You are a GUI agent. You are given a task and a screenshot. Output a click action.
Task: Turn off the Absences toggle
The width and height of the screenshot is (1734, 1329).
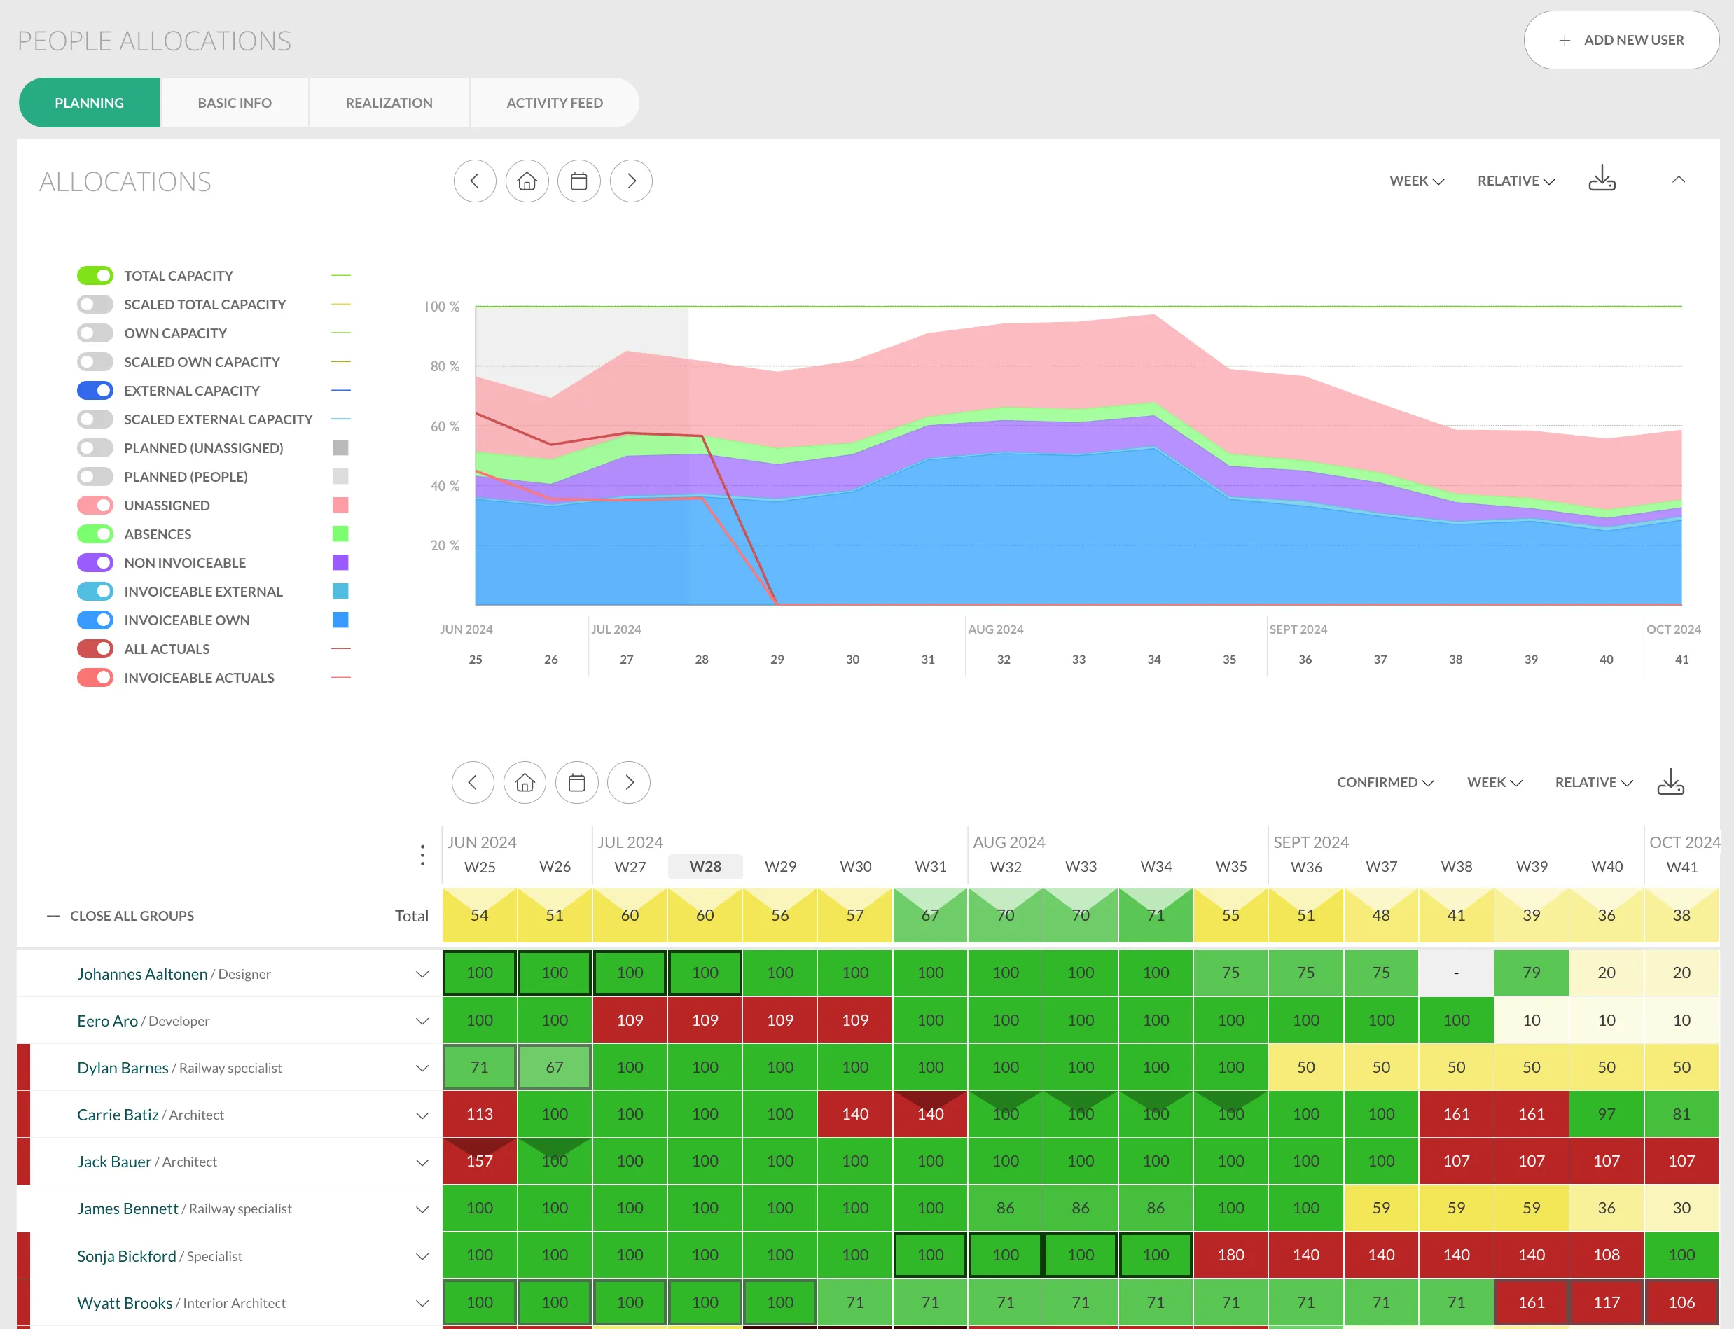[x=95, y=534]
